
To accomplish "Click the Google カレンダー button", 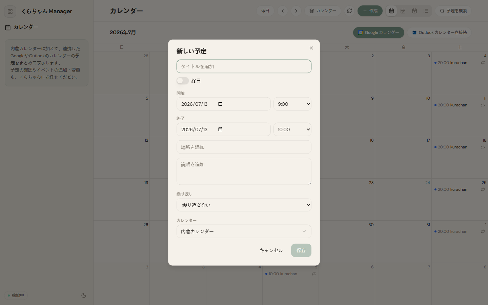I will click(x=379, y=33).
